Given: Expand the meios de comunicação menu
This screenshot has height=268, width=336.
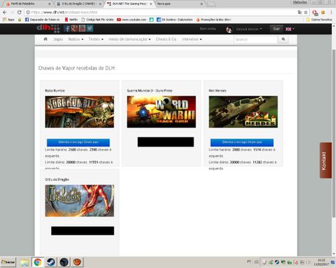Looking at the screenshot, I should pyautogui.click(x=130, y=40).
